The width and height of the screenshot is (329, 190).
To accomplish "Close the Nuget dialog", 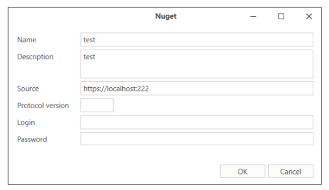I will 309,16.
